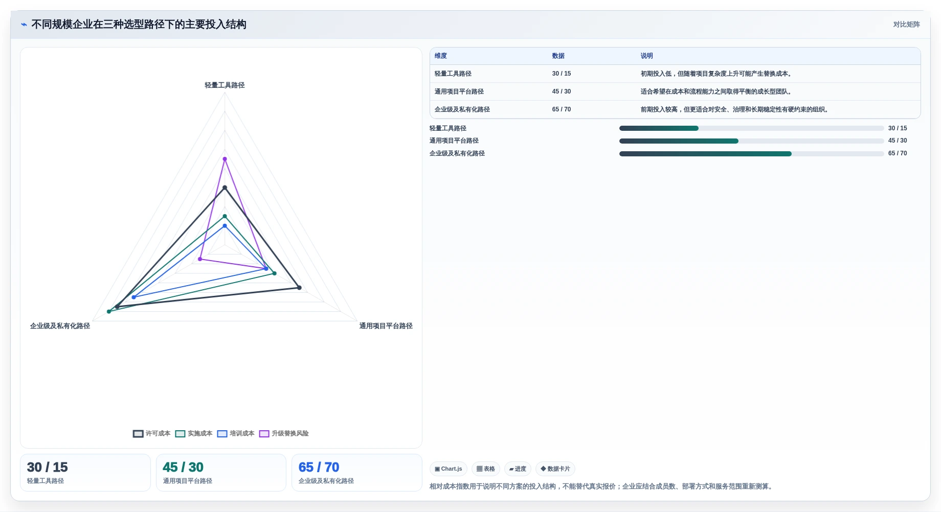Viewport: 941px width, 512px height.
Task: Toggle the 实施成本 legend series
Action: 194,433
